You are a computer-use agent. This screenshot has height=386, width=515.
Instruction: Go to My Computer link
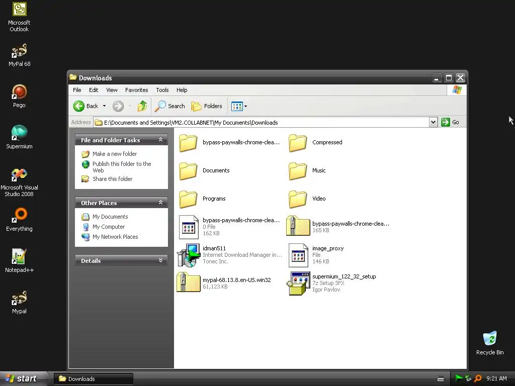tap(109, 227)
